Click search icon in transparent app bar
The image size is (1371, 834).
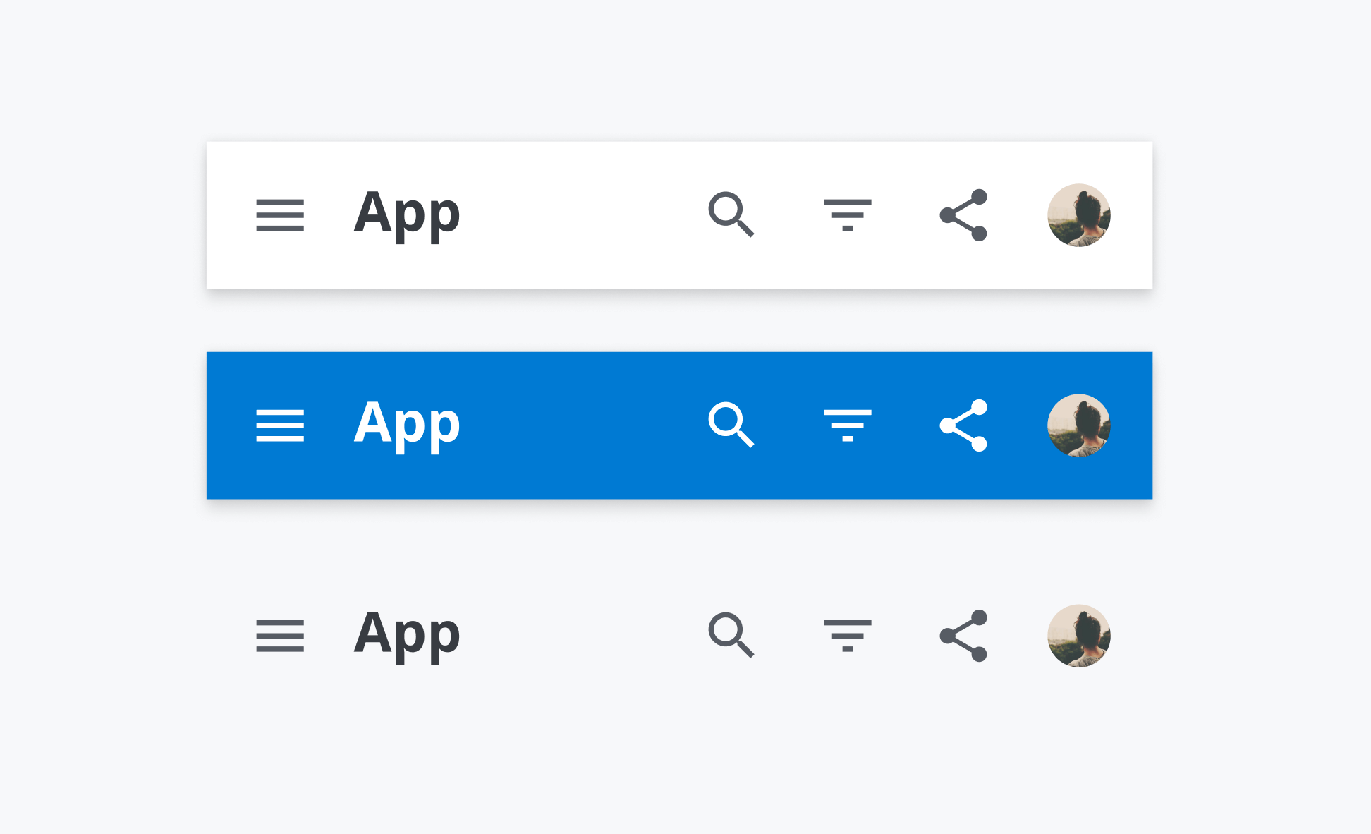pyautogui.click(x=731, y=634)
